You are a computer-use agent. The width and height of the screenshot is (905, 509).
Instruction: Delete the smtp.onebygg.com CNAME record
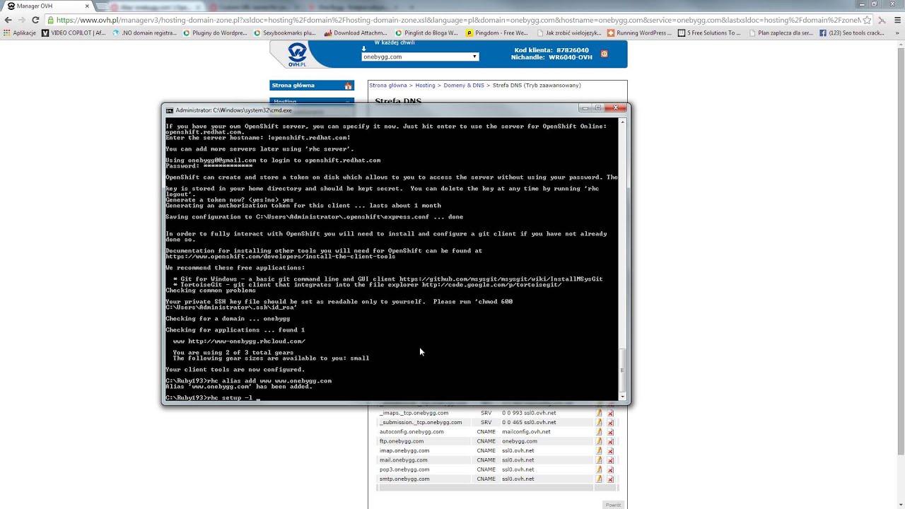point(610,479)
